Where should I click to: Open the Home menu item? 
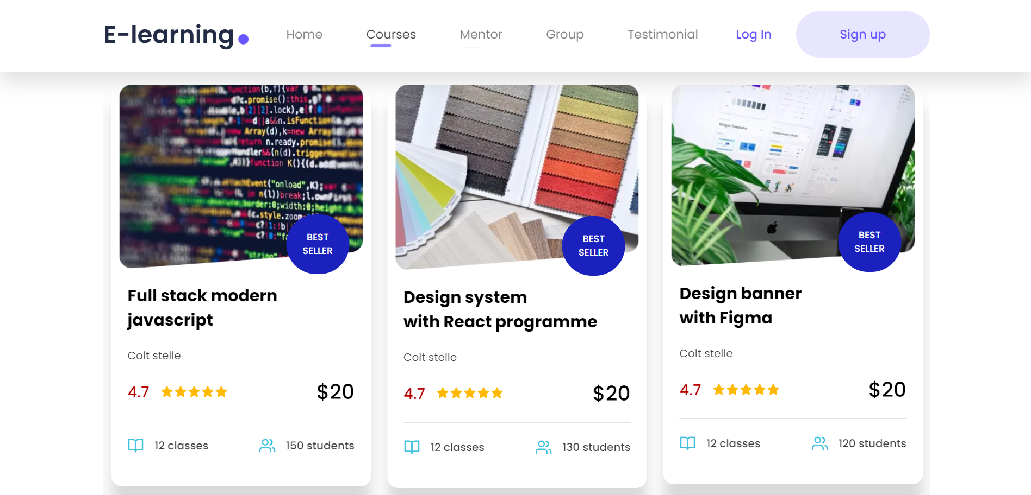[x=304, y=34]
